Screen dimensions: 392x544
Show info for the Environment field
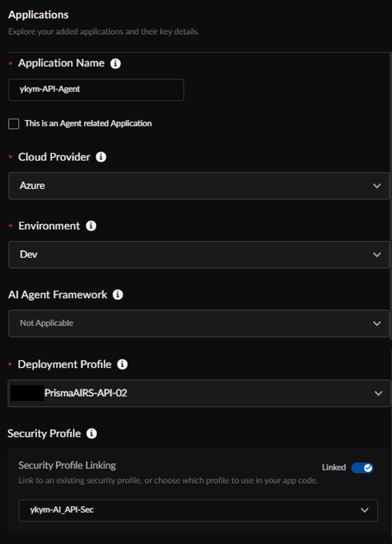pos(91,226)
